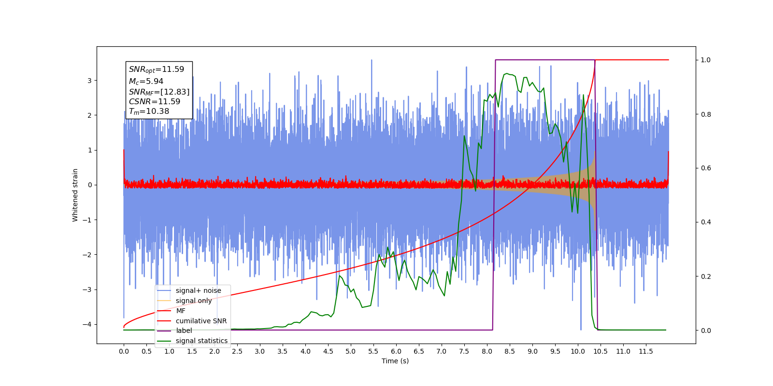Click the 9.0 tick on the time axis
The height and width of the screenshot is (386, 773).
point(532,351)
